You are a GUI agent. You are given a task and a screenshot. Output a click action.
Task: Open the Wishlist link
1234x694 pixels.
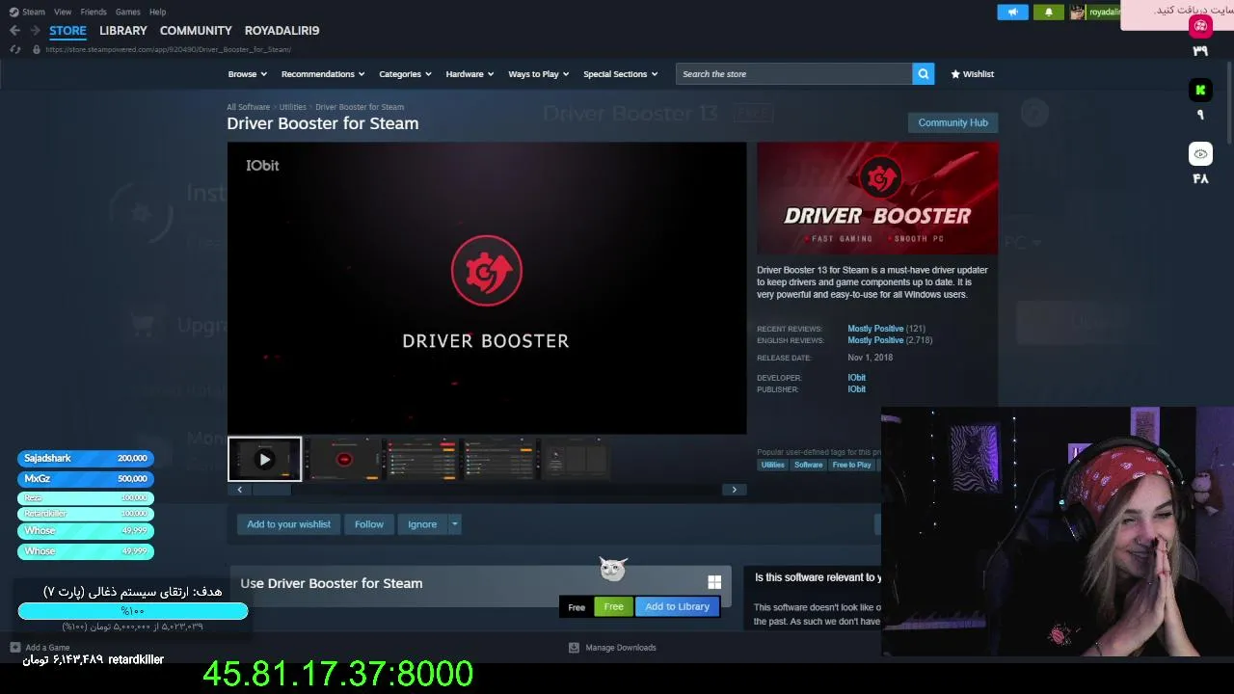[972, 74]
